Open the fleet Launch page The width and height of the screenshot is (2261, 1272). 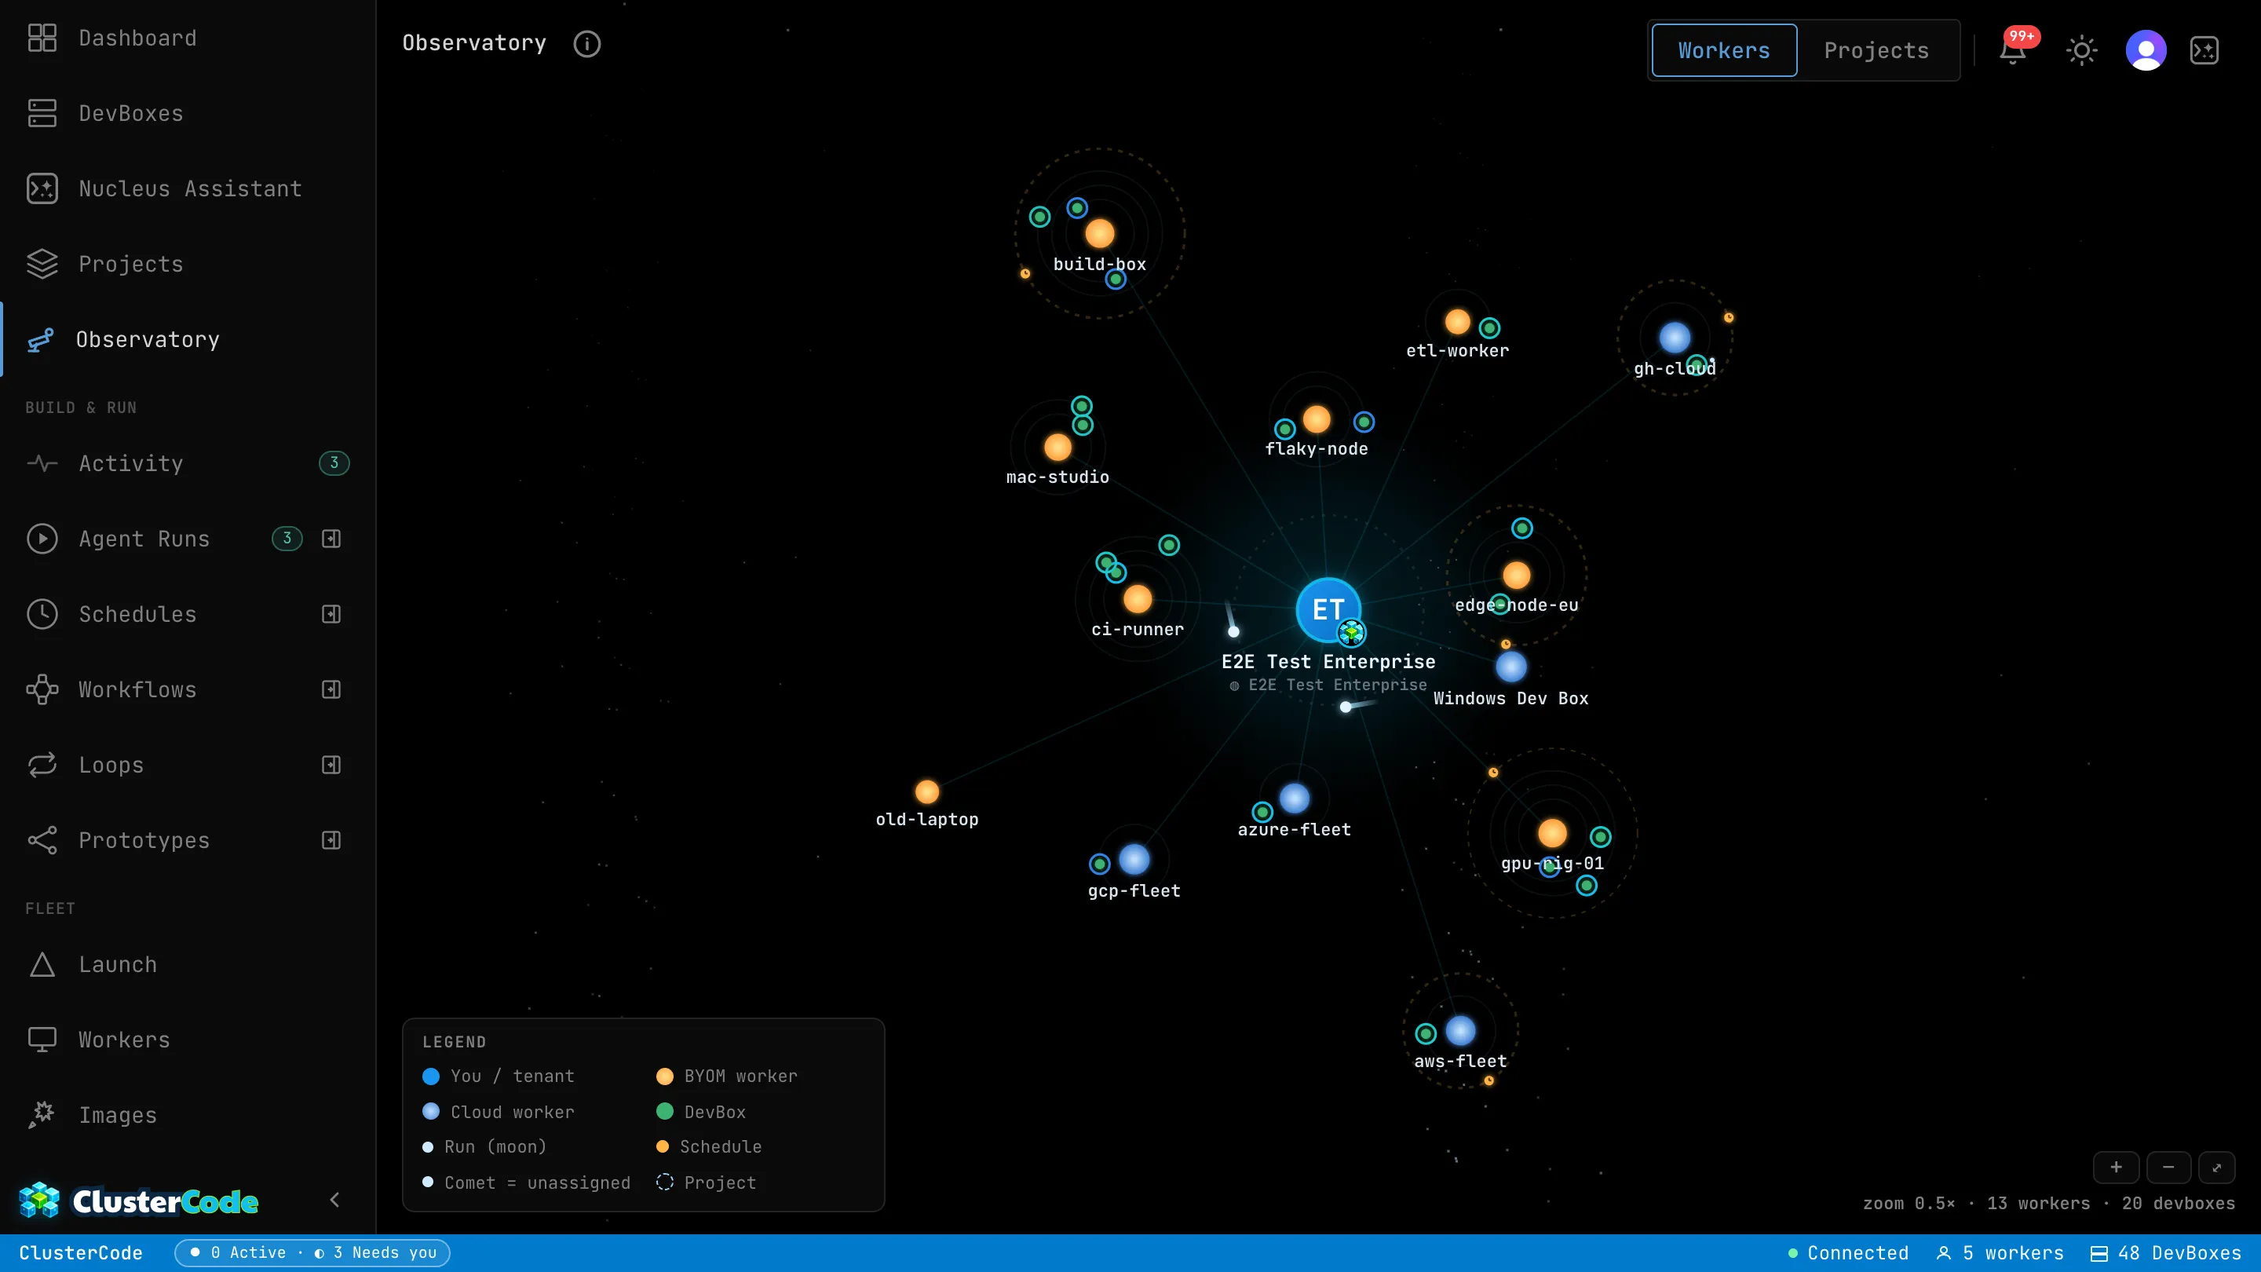(188, 965)
